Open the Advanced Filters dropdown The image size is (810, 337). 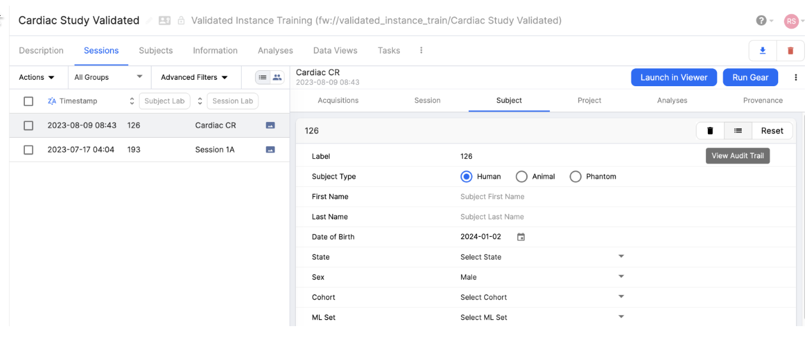194,77
